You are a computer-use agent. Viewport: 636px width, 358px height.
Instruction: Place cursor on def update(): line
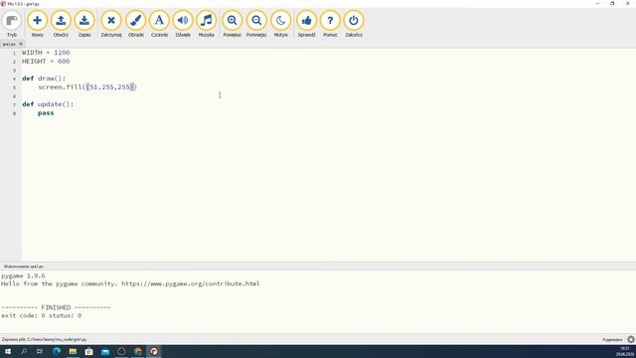pos(48,104)
